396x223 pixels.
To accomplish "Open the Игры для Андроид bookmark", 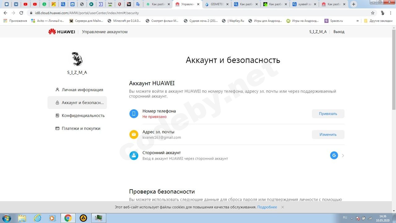I will tap(265, 21).
